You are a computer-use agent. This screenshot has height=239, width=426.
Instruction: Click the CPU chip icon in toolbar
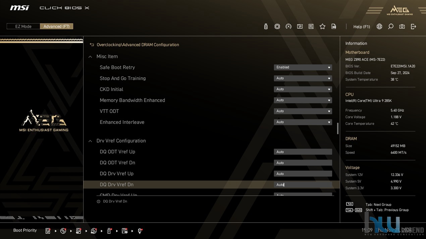coord(277,26)
